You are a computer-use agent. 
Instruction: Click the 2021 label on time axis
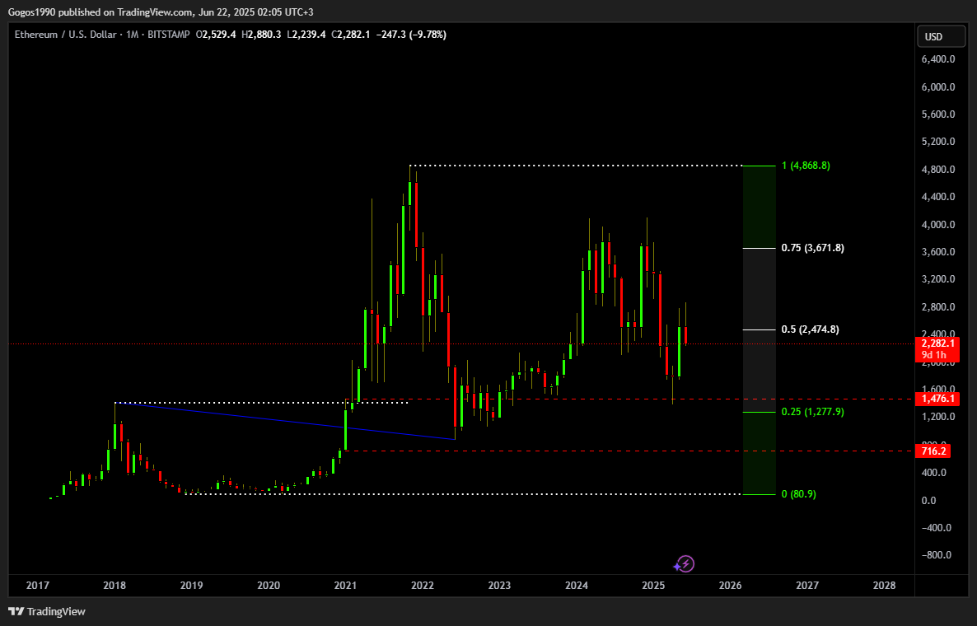coord(345,586)
